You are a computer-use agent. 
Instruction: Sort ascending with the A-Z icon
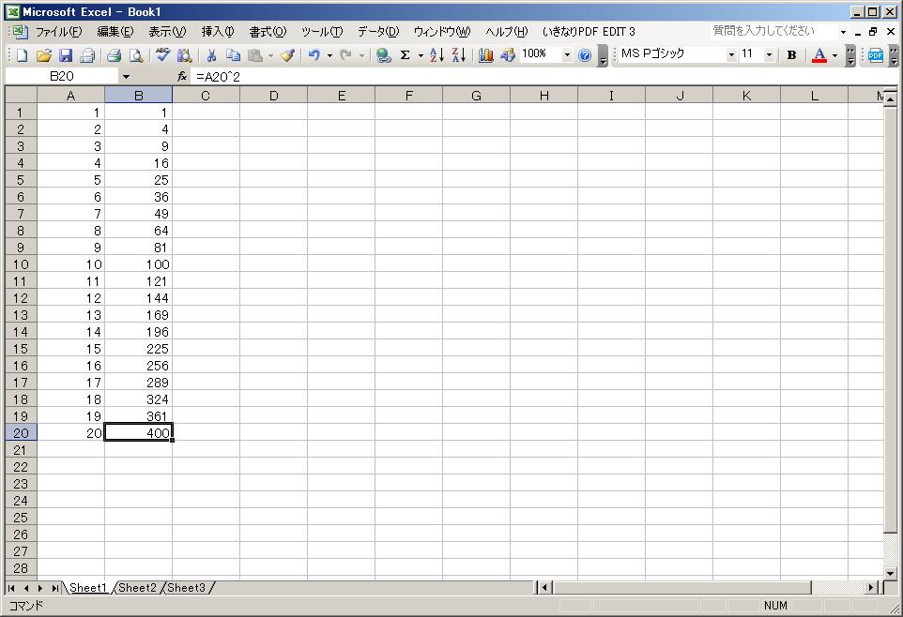pos(436,55)
